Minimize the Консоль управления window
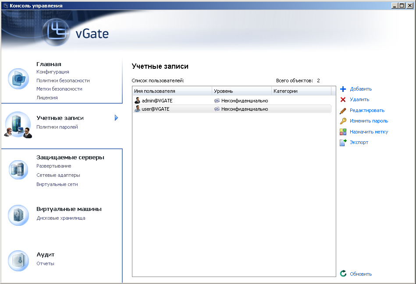The image size is (416, 284). (395, 6)
